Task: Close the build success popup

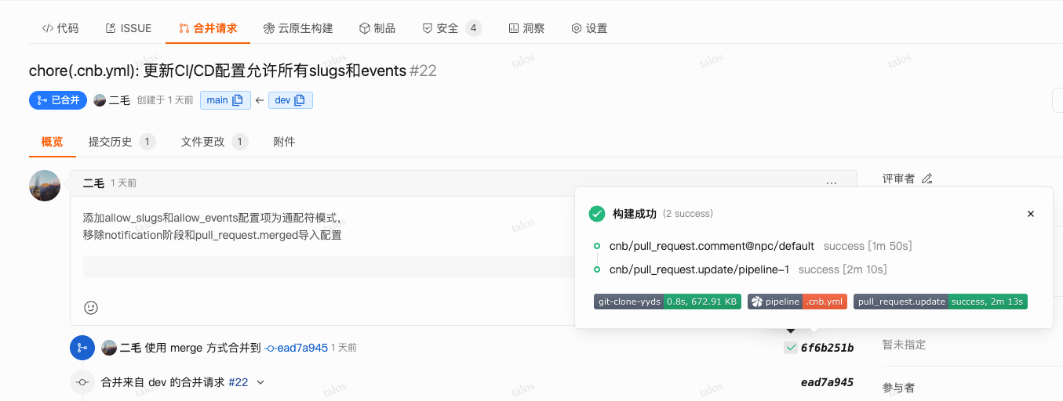Action: tap(1030, 214)
